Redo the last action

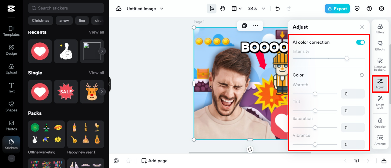[x=289, y=9]
